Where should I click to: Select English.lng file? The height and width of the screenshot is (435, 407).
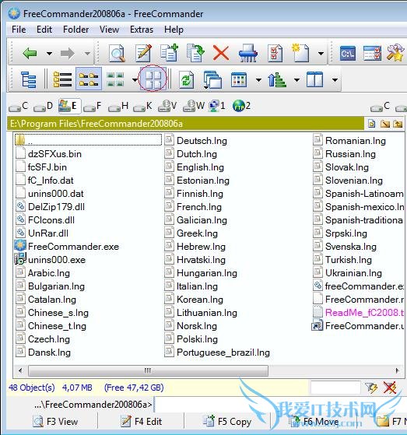point(195,167)
